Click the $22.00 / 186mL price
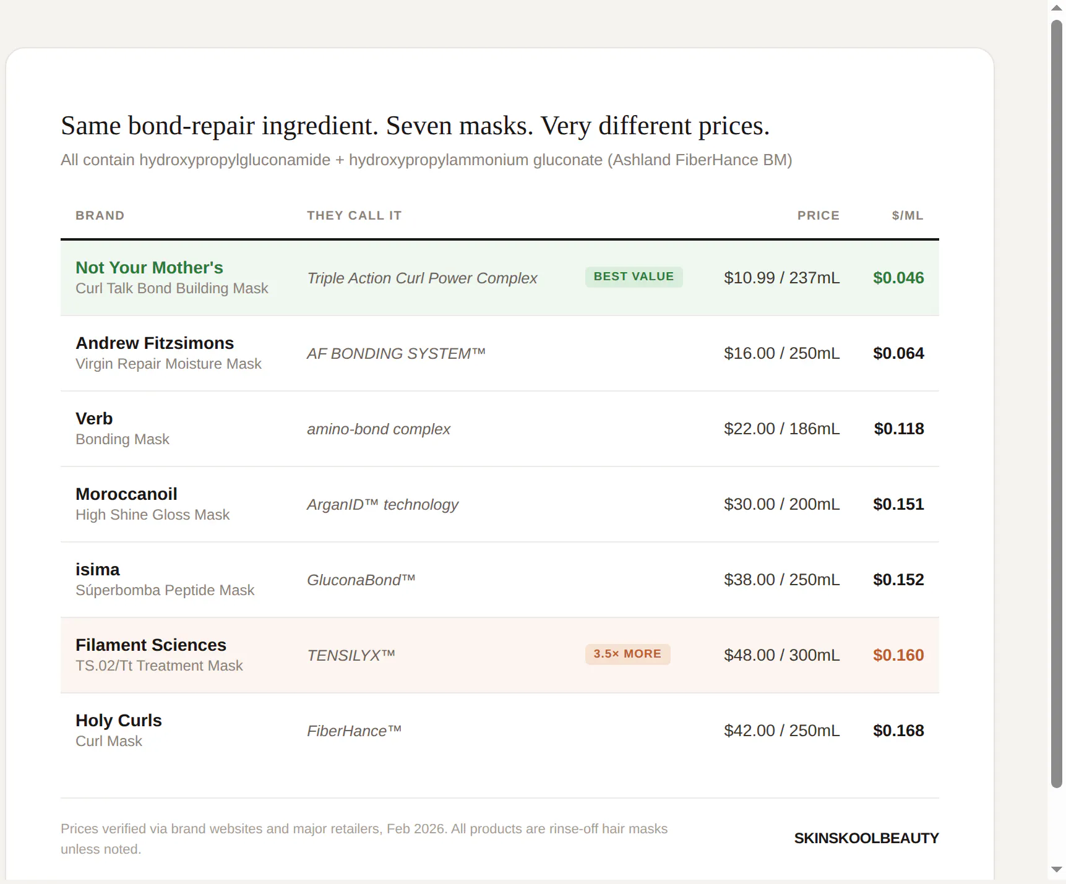 [x=781, y=429]
